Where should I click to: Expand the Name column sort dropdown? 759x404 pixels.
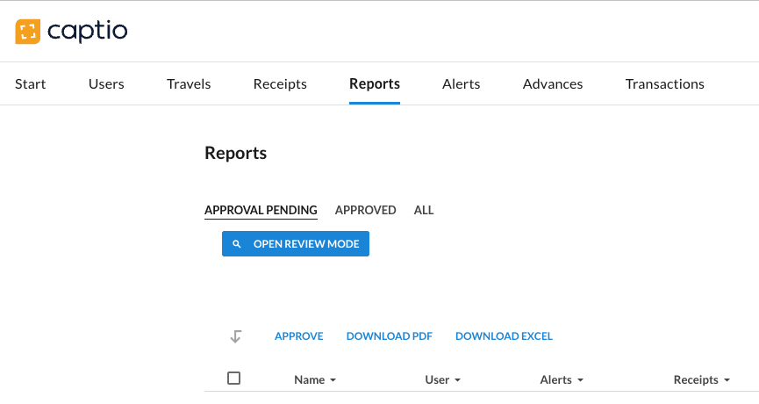[333, 381]
